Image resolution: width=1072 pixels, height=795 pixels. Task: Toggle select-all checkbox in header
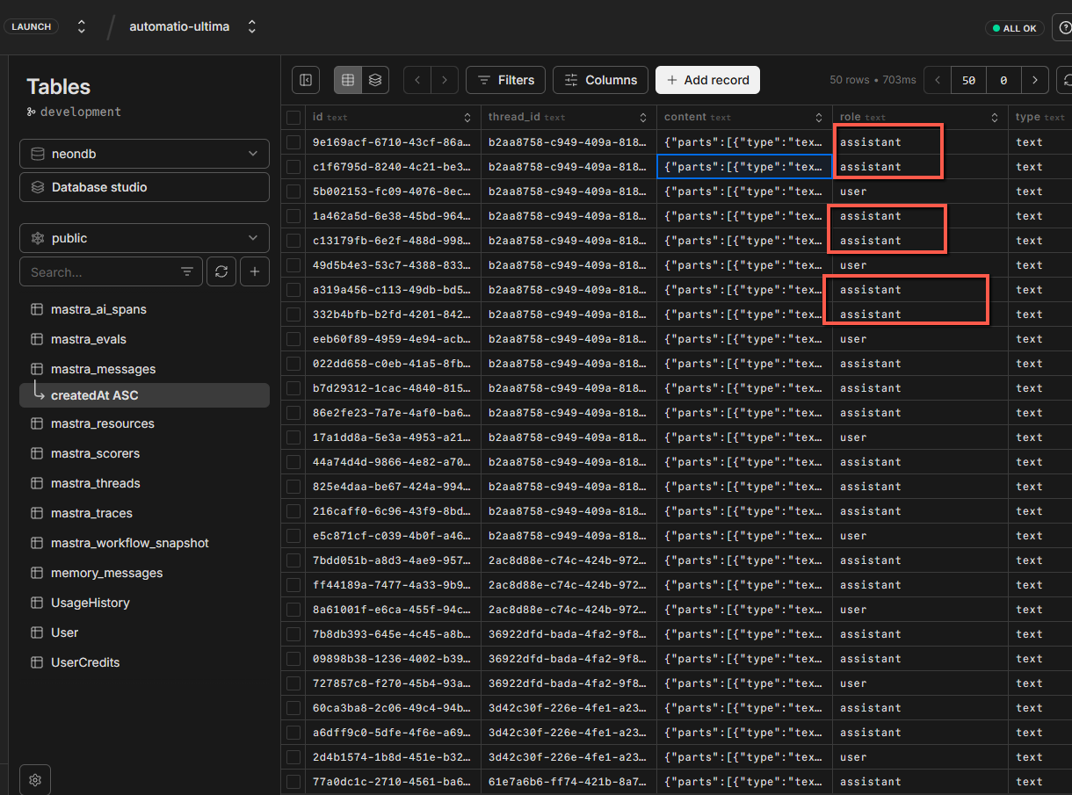click(x=293, y=117)
